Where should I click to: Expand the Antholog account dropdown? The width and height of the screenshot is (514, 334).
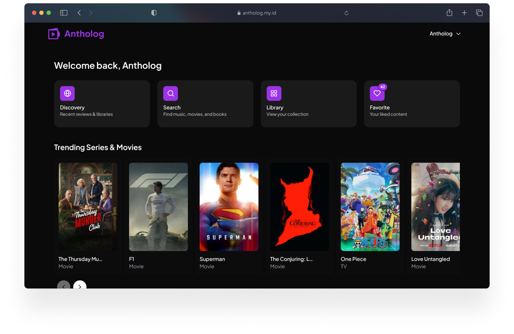click(x=445, y=33)
